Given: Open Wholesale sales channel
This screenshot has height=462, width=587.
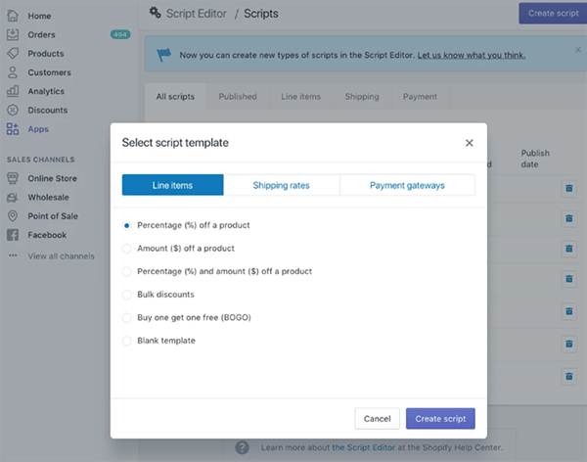Looking at the screenshot, I should click(x=48, y=198).
